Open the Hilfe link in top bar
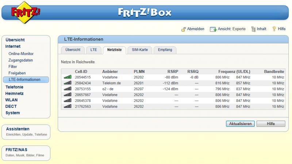The width and height of the screenshot is (292, 164). click(x=281, y=29)
